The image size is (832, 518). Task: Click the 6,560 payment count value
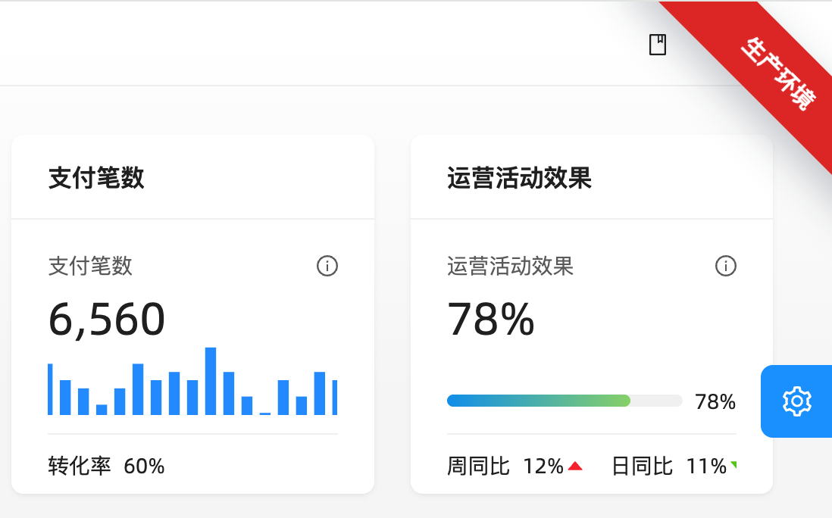107,319
